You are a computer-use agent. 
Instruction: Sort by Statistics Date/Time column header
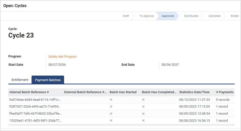pos(194,92)
